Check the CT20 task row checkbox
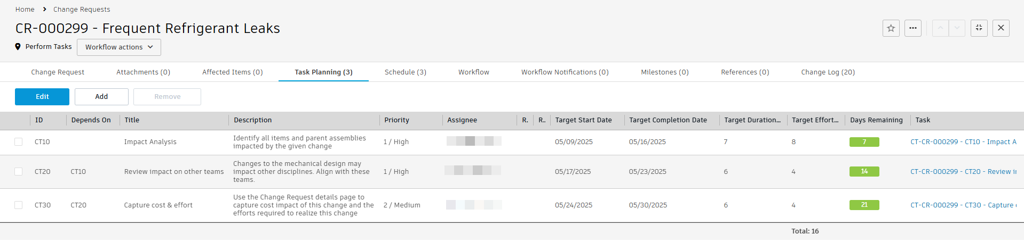 pyautogui.click(x=19, y=172)
